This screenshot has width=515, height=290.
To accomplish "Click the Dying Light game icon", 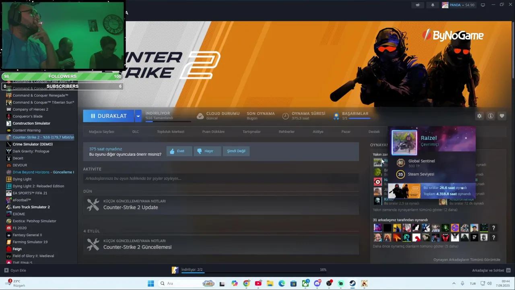I will click(x=9, y=179).
